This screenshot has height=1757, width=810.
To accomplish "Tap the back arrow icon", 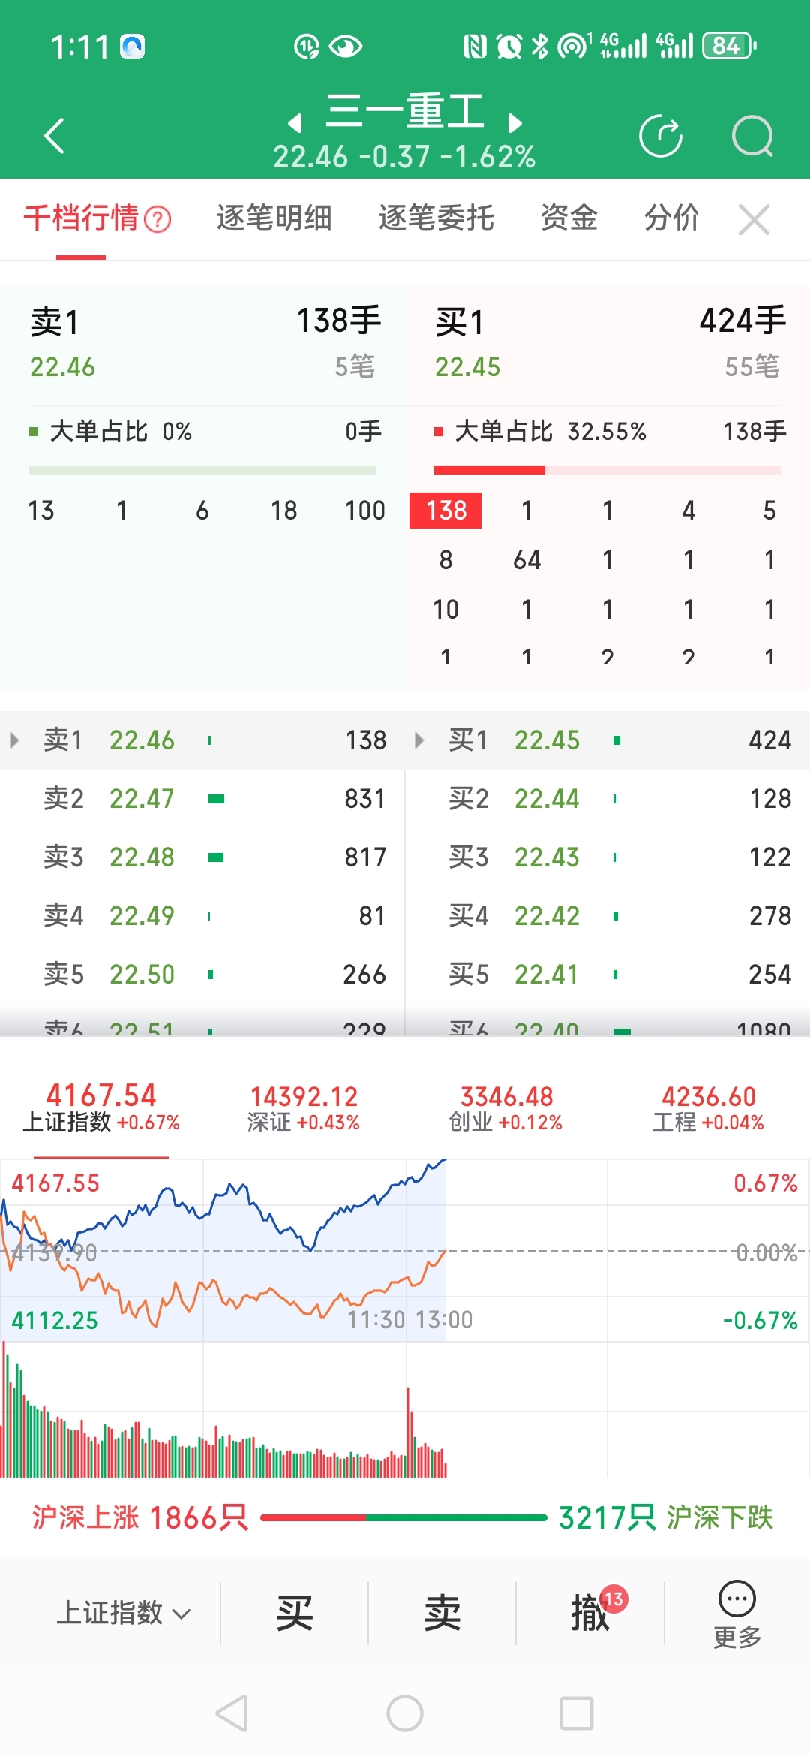I will (54, 136).
